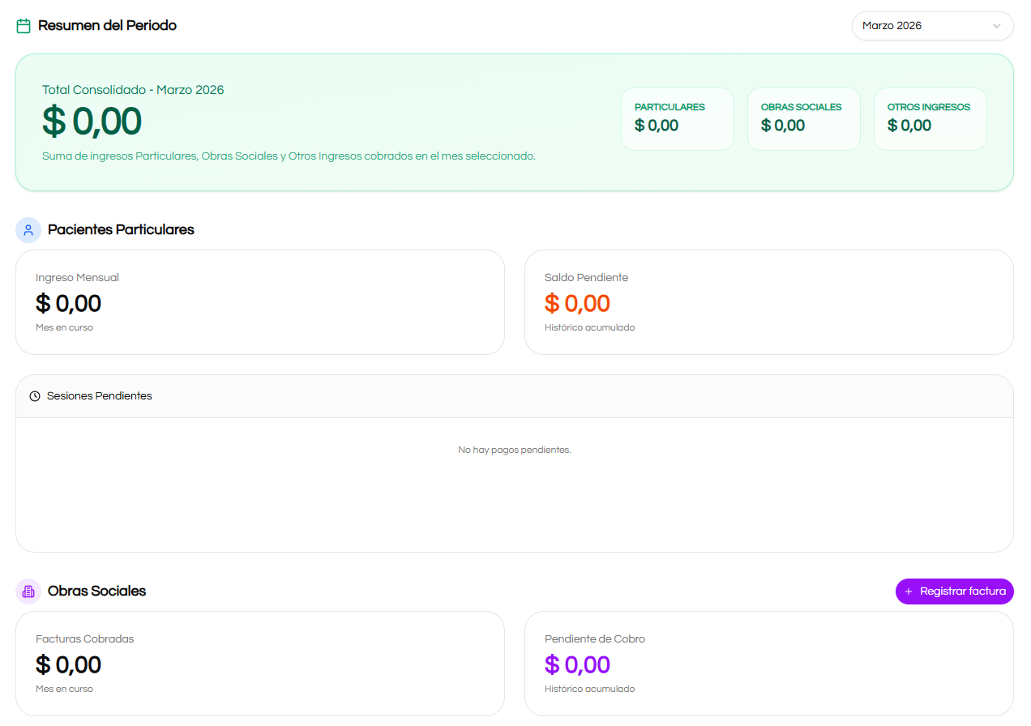The image size is (1031, 726).
Task: Click the Pendiente de Cobro card
Action: tap(768, 664)
